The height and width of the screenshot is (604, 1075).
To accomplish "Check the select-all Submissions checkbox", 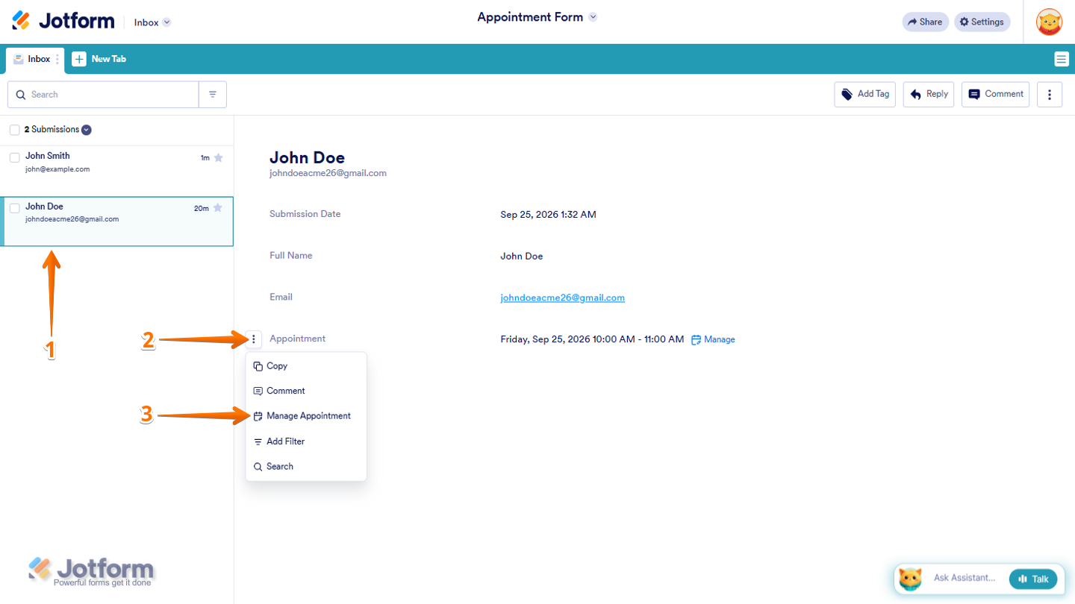I will [x=14, y=130].
